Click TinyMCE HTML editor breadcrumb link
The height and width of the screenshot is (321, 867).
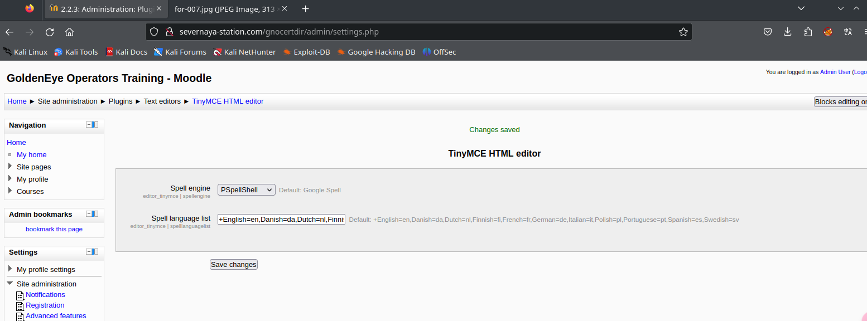tap(228, 101)
